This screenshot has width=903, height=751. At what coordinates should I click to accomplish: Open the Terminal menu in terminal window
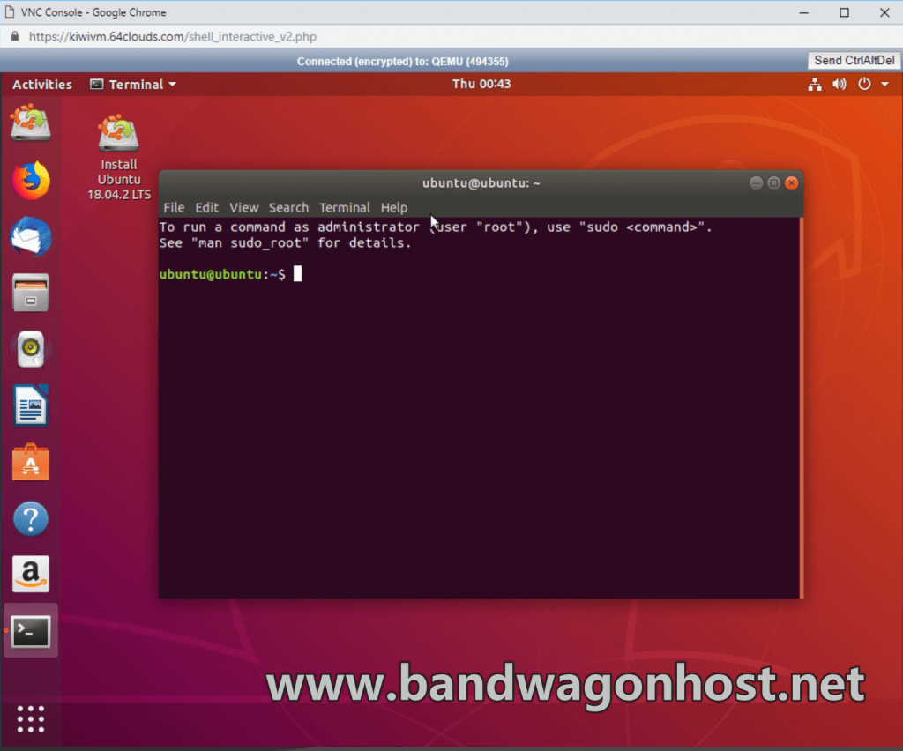pos(345,207)
